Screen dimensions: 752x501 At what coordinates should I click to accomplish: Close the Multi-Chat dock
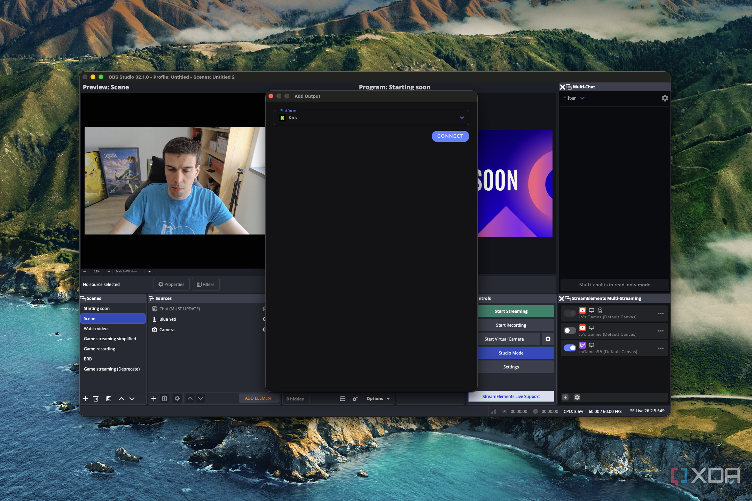tap(562, 87)
